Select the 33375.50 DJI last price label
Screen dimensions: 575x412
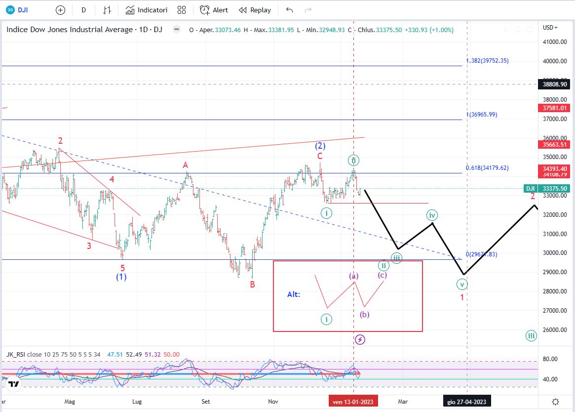(x=554, y=189)
